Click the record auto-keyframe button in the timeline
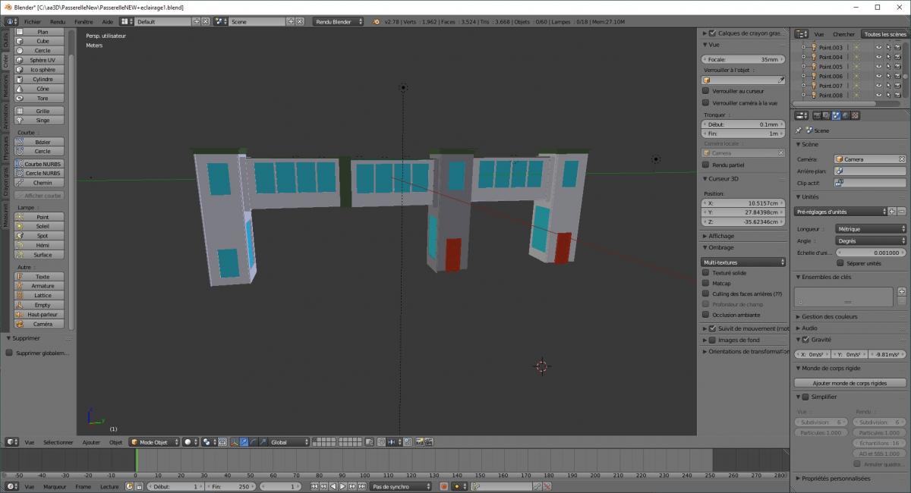Screen dimensions: 911x493 (x=444, y=486)
